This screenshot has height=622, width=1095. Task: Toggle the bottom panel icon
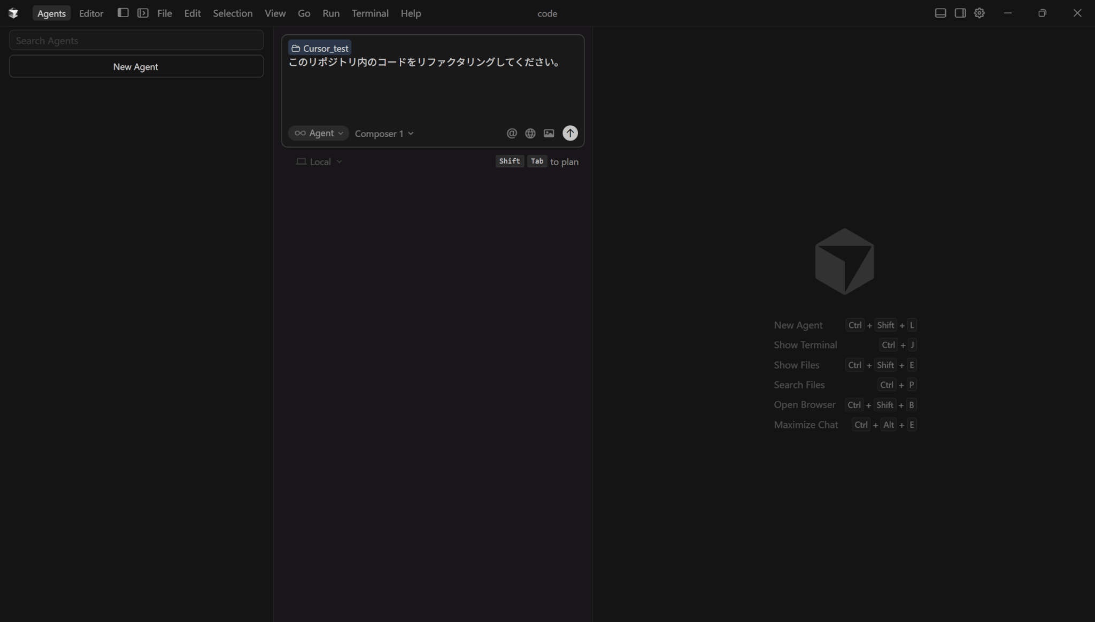[940, 13]
